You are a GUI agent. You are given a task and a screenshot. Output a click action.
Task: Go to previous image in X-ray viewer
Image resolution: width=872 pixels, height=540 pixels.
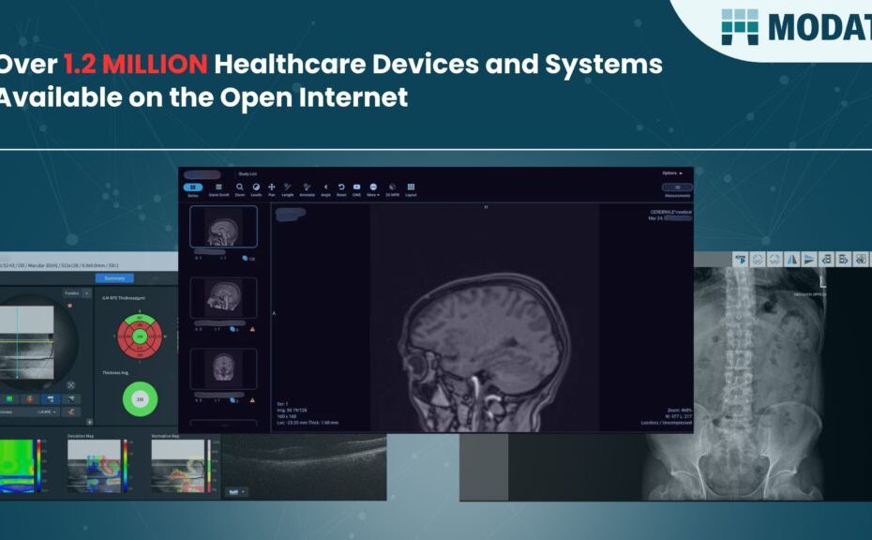click(826, 259)
